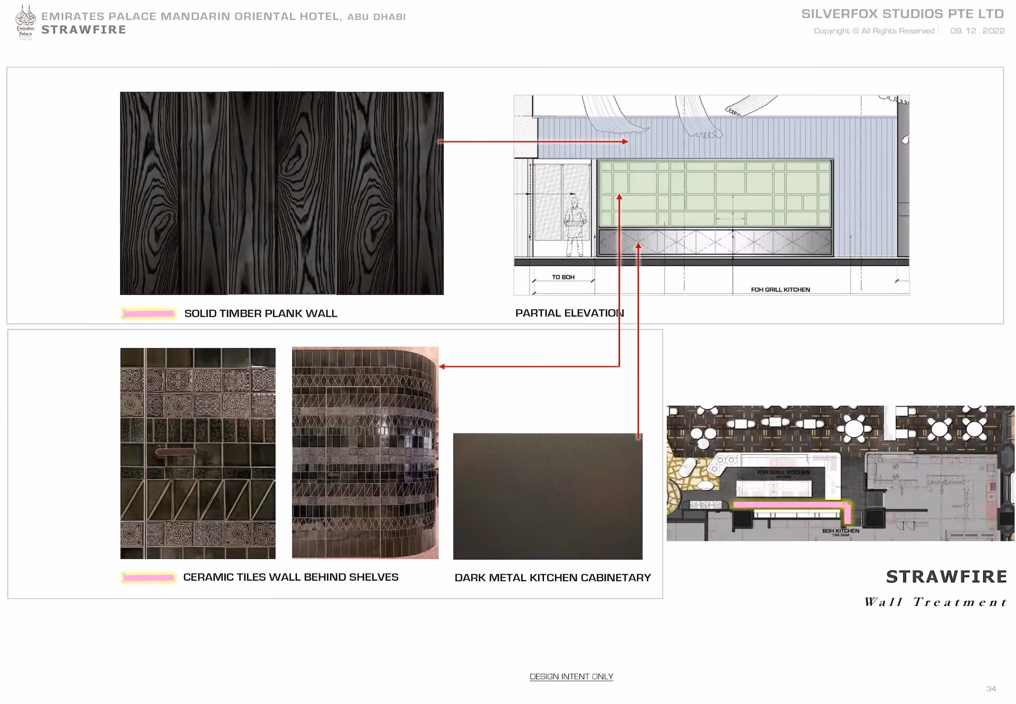Click the Emirates Palace logo
The image size is (1016, 704).
point(25,22)
